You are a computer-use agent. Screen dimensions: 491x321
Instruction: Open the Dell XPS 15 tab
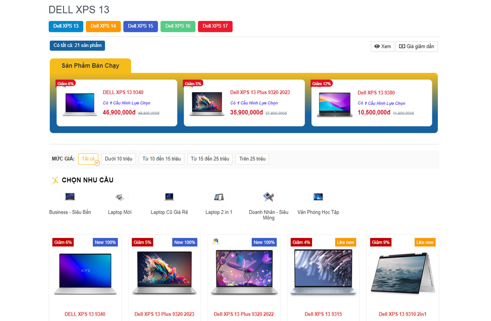140,26
